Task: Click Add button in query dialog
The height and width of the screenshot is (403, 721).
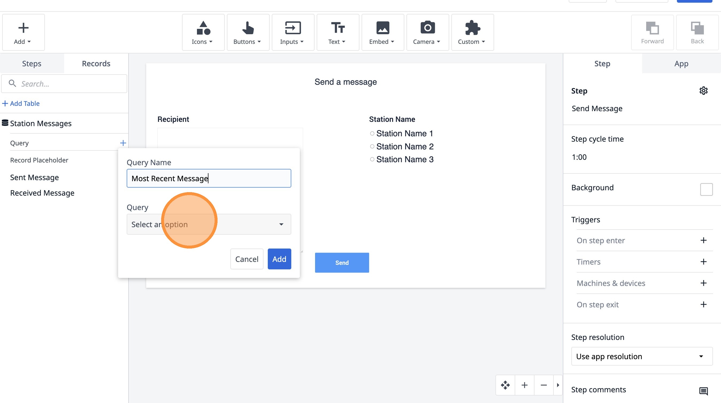Action: [279, 259]
